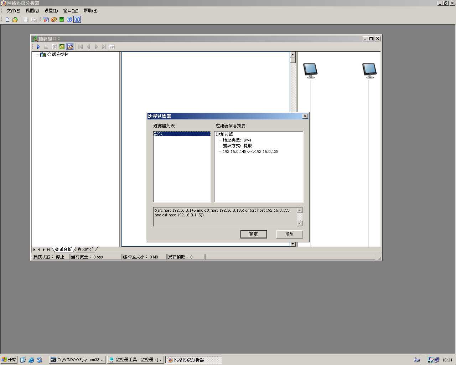Screen dimensions: 456x365
Task: Click the 网络协议分析器 taskbar button
Action: [194, 360]
